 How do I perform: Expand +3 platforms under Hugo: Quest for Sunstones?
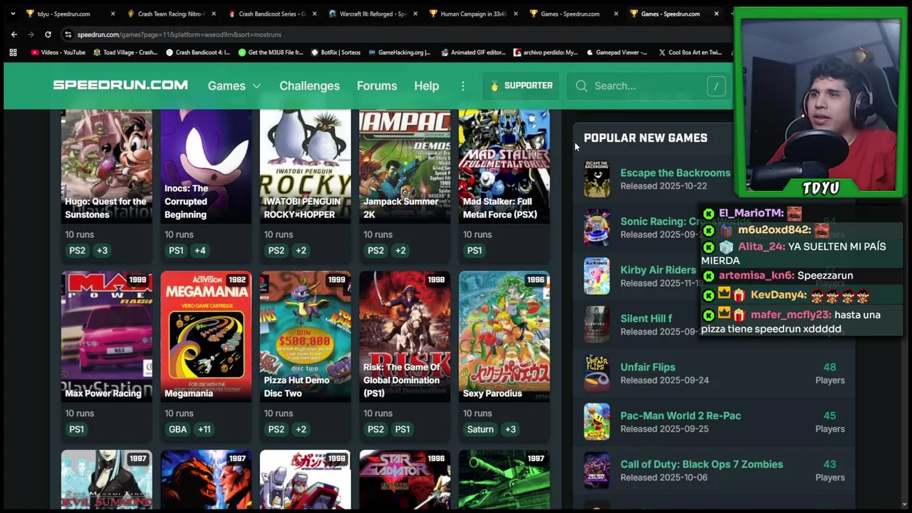pyautogui.click(x=102, y=250)
